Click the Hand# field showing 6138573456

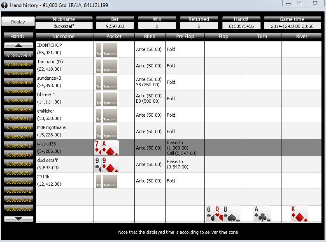(x=241, y=26)
